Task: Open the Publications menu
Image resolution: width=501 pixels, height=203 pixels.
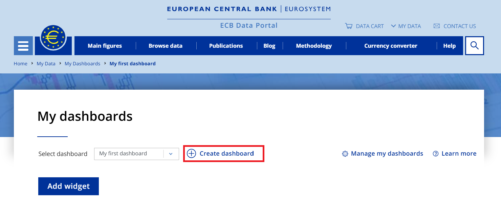Action: (x=226, y=45)
